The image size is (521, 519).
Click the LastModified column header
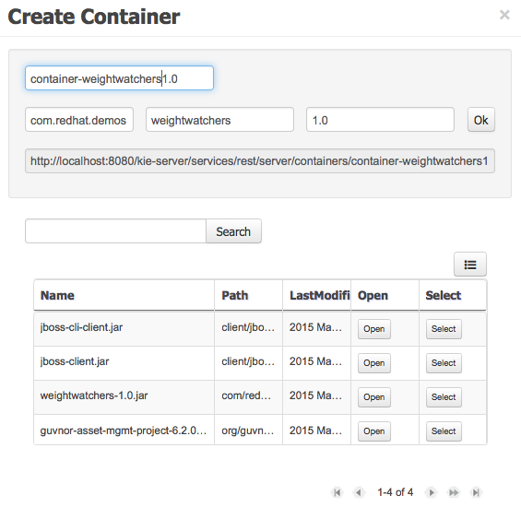pyautogui.click(x=316, y=295)
